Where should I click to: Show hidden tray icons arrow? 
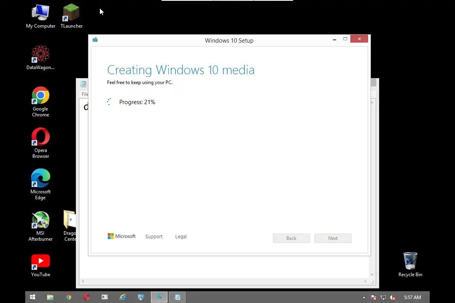coord(364,297)
